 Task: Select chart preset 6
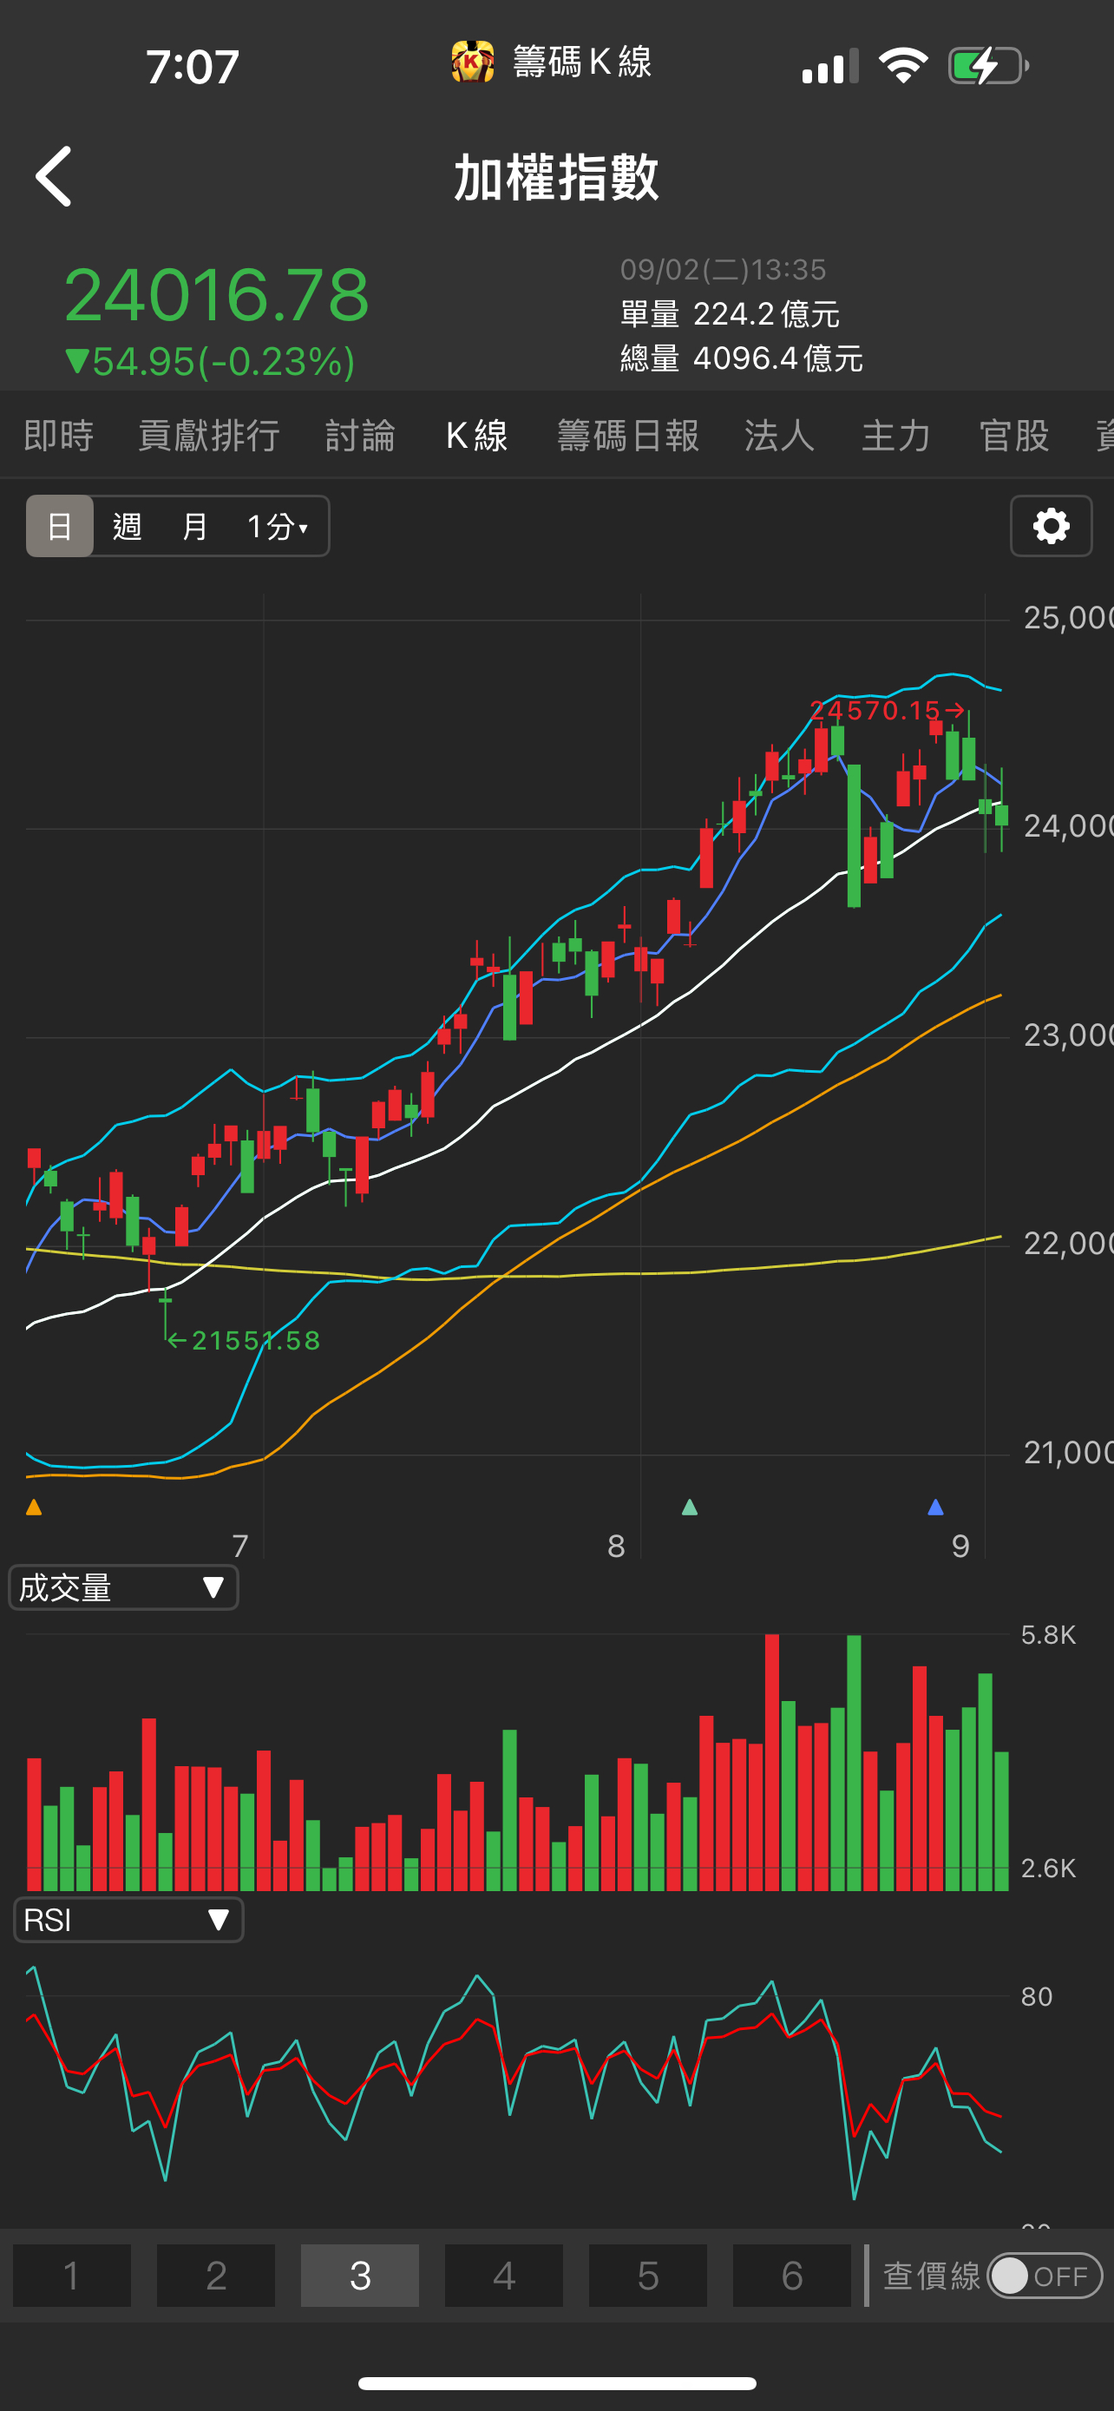[792, 2276]
